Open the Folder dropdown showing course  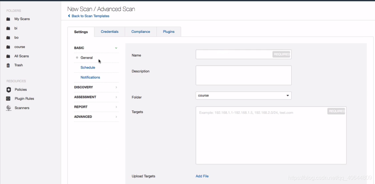(x=243, y=95)
